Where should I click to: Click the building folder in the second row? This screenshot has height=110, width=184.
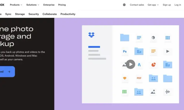click(x=139, y=51)
